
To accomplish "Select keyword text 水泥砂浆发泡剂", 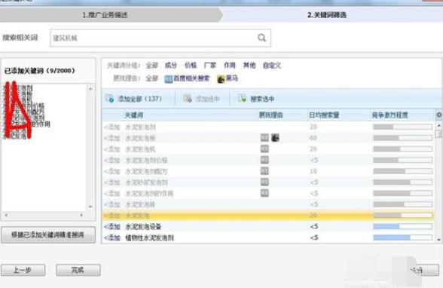I will pos(146,182).
